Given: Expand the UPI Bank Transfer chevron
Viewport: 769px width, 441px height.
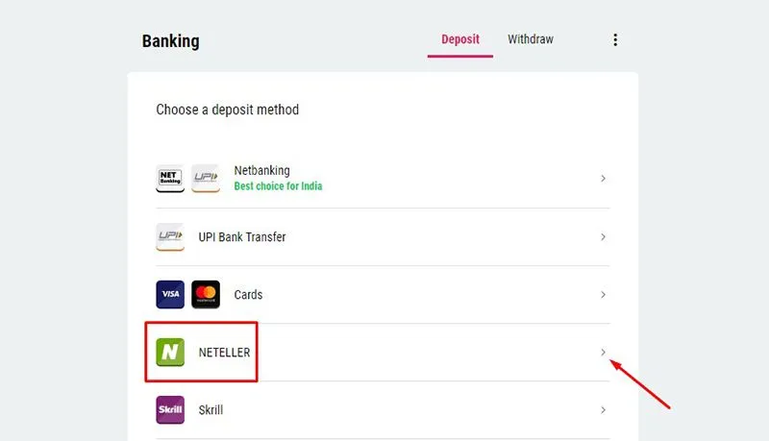Looking at the screenshot, I should 604,237.
